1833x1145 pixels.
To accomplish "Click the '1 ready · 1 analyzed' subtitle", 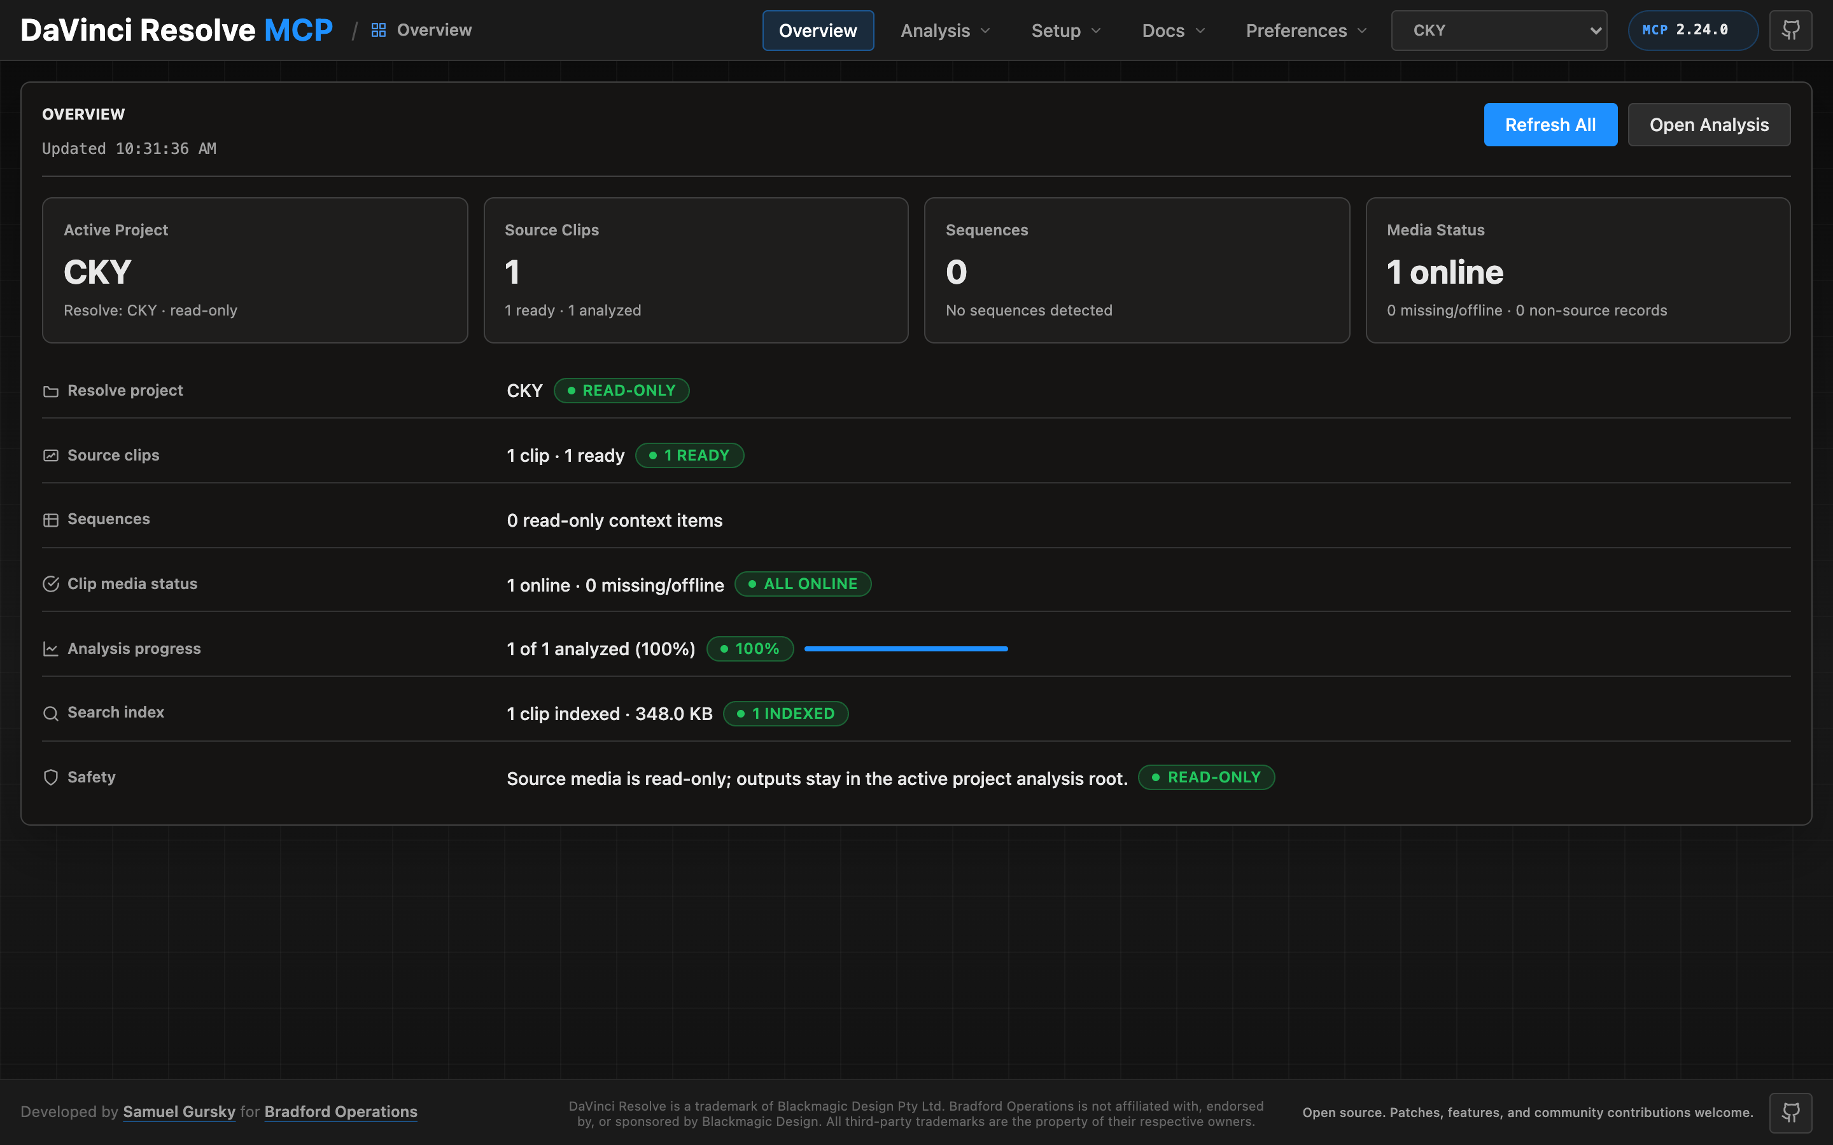I will click(573, 310).
